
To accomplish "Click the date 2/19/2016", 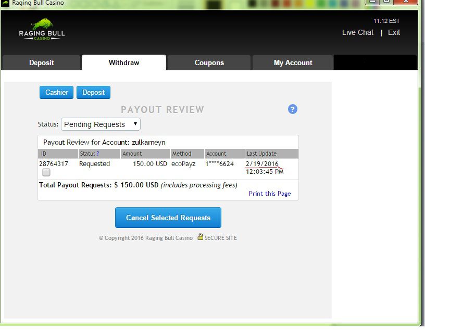I will coord(262,164).
